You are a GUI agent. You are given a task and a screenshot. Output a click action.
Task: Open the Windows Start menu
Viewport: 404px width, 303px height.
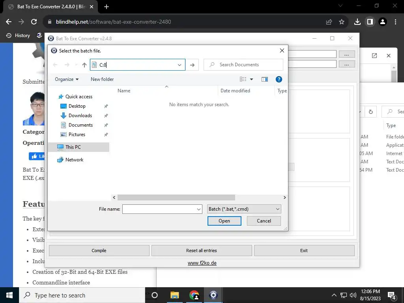coord(9,295)
